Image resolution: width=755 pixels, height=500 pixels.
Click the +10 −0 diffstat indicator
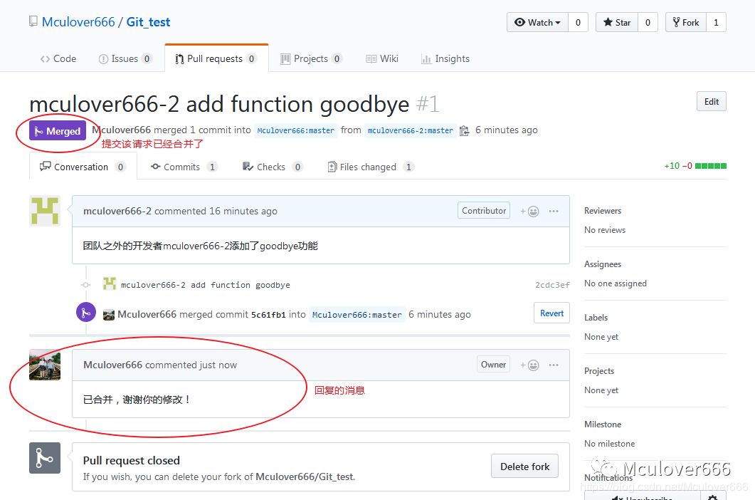[x=695, y=166]
